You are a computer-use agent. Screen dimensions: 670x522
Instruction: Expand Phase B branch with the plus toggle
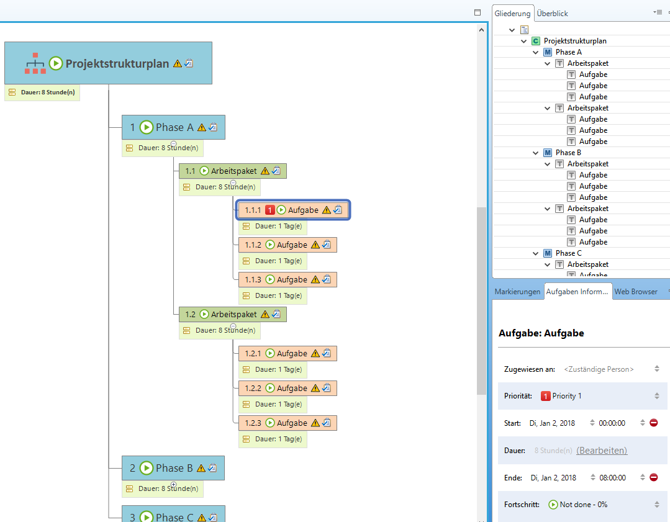[x=173, y=484]
